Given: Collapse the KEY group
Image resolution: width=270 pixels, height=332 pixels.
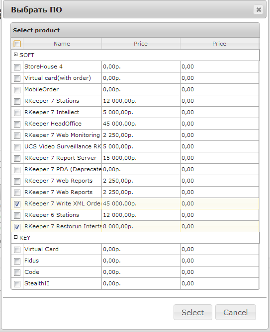Looking at the screenshot, I should (15, 237).
